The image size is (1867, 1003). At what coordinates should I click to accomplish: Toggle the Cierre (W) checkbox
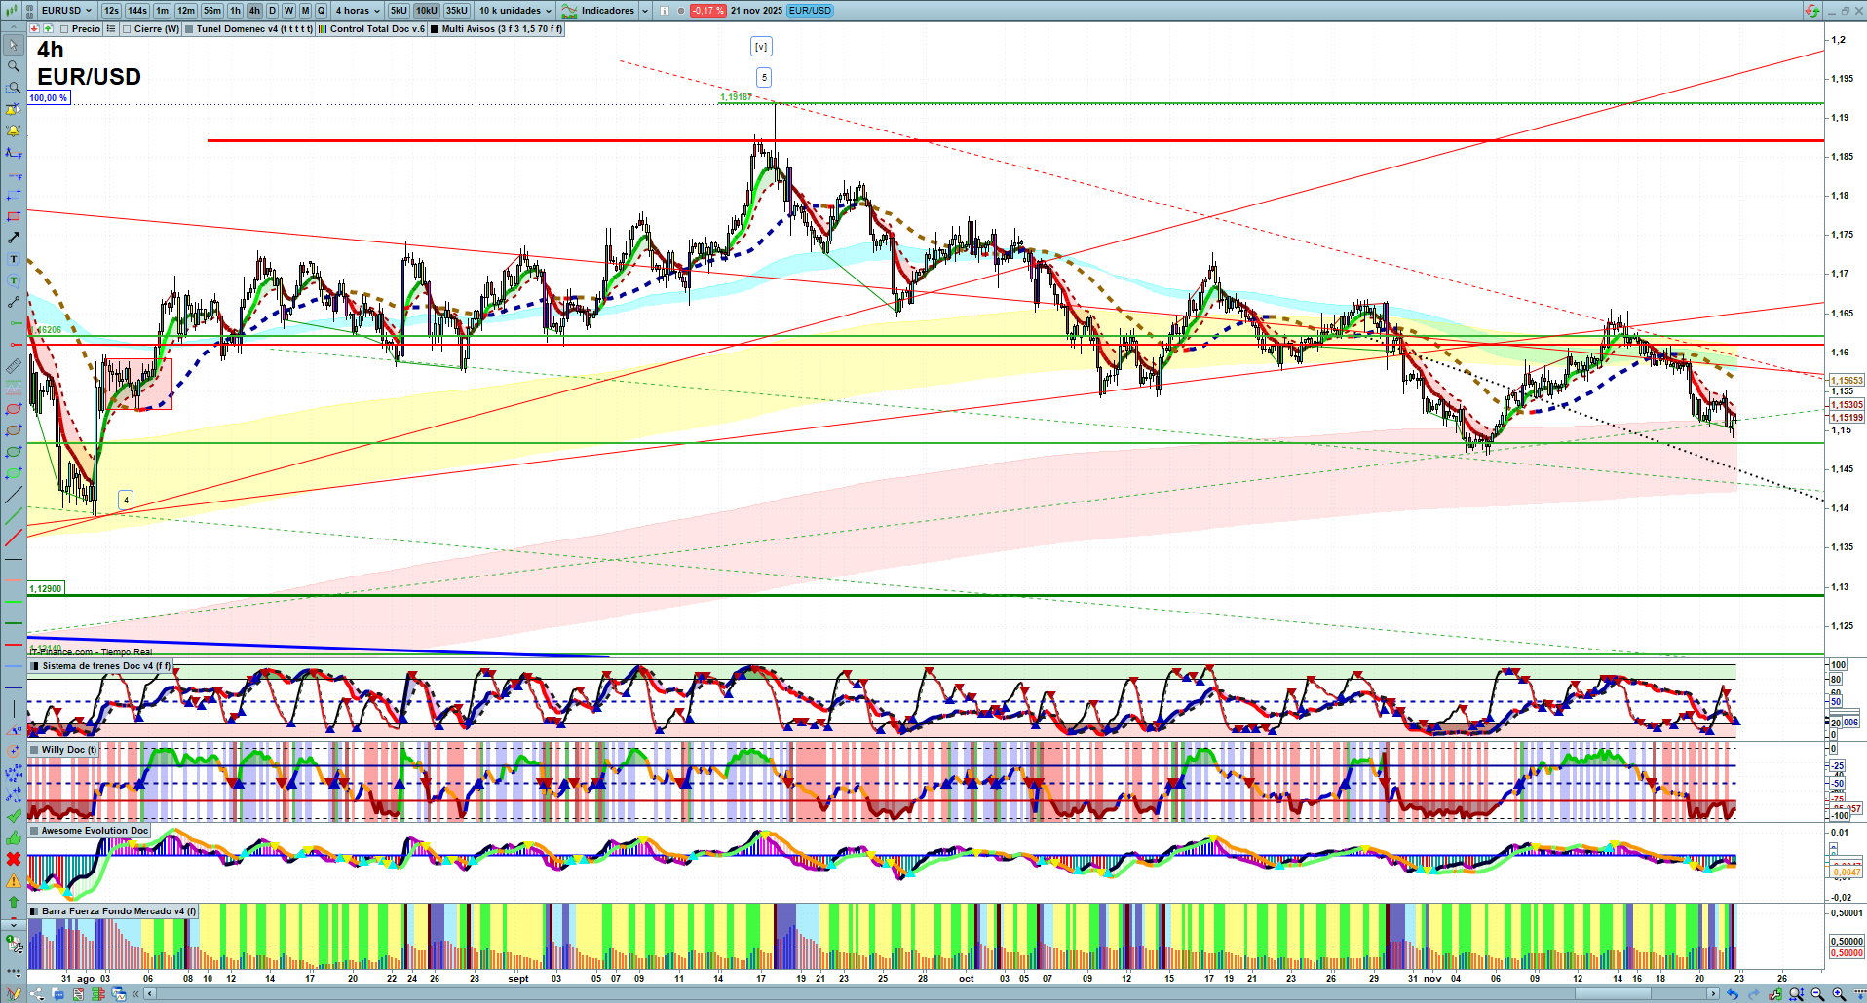[x=127, y=29]
